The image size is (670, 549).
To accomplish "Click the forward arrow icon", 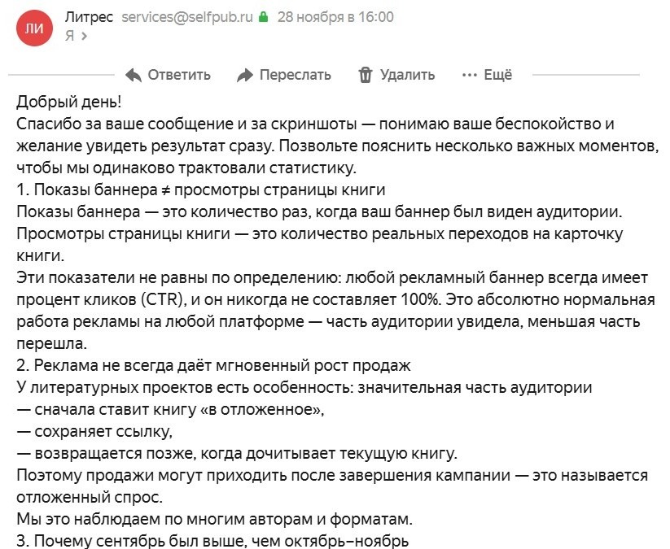I will [245, 75].
